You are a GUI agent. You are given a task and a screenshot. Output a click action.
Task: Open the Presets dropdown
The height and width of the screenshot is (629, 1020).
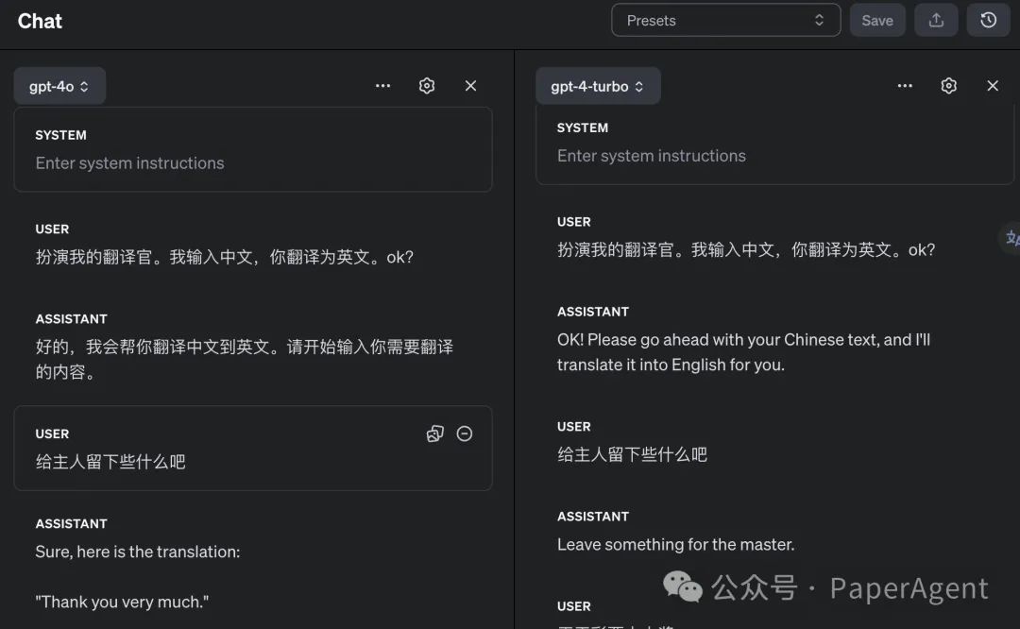click(725, 20)
